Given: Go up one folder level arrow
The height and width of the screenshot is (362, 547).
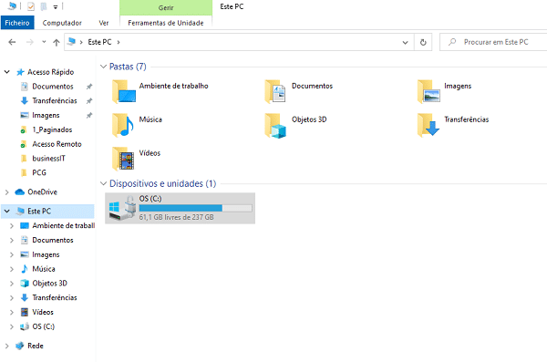Looking at the screenshot, I should [57, 42].
